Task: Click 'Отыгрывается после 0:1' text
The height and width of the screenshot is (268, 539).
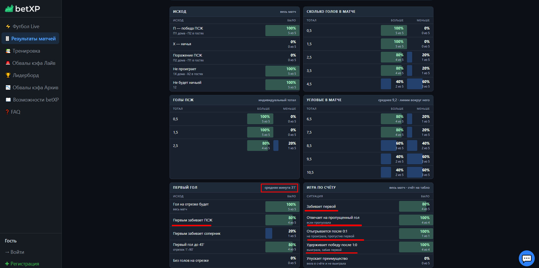Action: pyautogui.click(x=327, y=231)
